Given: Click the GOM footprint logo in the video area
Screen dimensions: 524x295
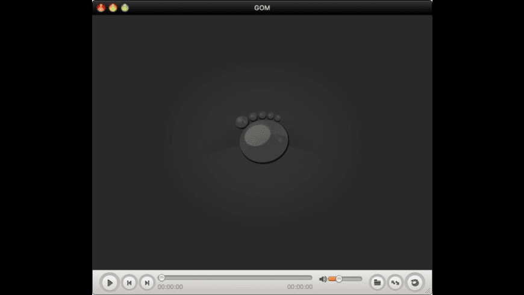Looking at the screenshot, I should point(262,137).
